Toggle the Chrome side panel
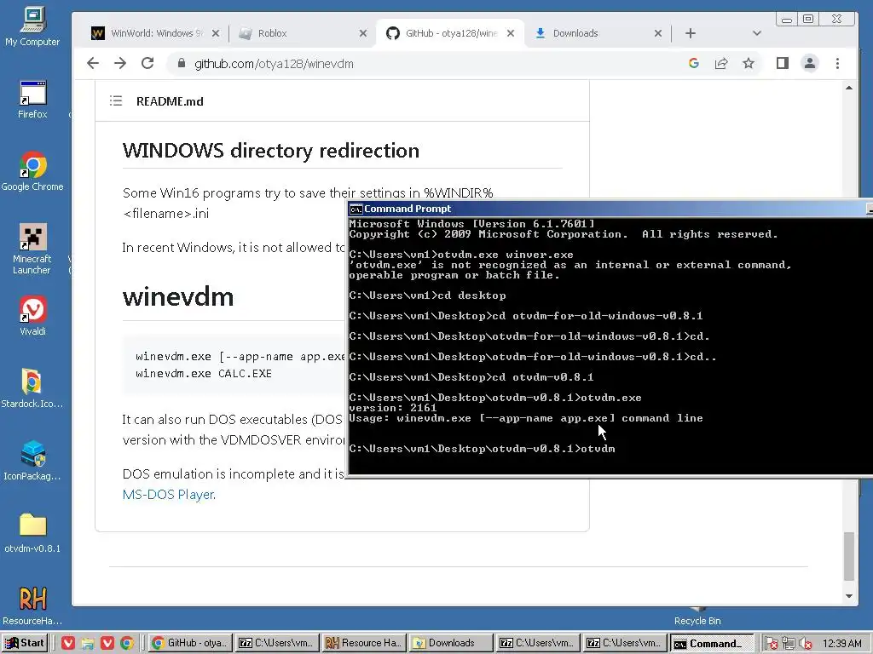 pos(783,63)
